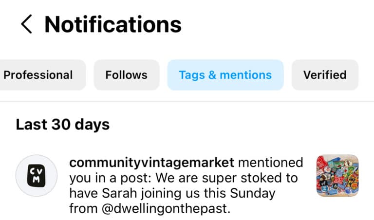
Task: Open the communityvintagemarket username link
Action: pos(152,163)
